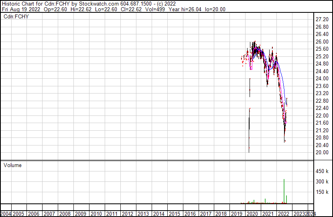Click the 27.20 price axis label
The height and width of the screenshot is (217, 333).
tap(323, 20)
